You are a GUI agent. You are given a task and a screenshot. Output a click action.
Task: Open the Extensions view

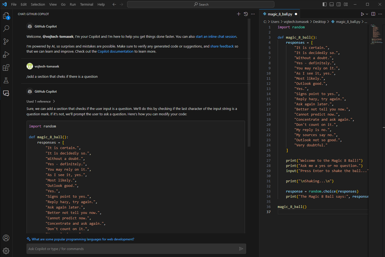(x=6, y=68)
